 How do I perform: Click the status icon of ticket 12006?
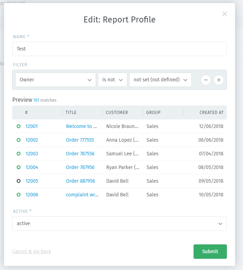(x=19, y=195)
